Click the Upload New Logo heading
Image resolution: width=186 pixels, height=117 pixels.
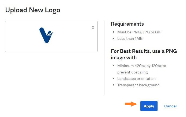pyautogui.click(x=33, y=10)
